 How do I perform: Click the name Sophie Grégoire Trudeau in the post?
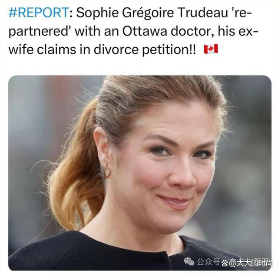(x=152, y=13)
